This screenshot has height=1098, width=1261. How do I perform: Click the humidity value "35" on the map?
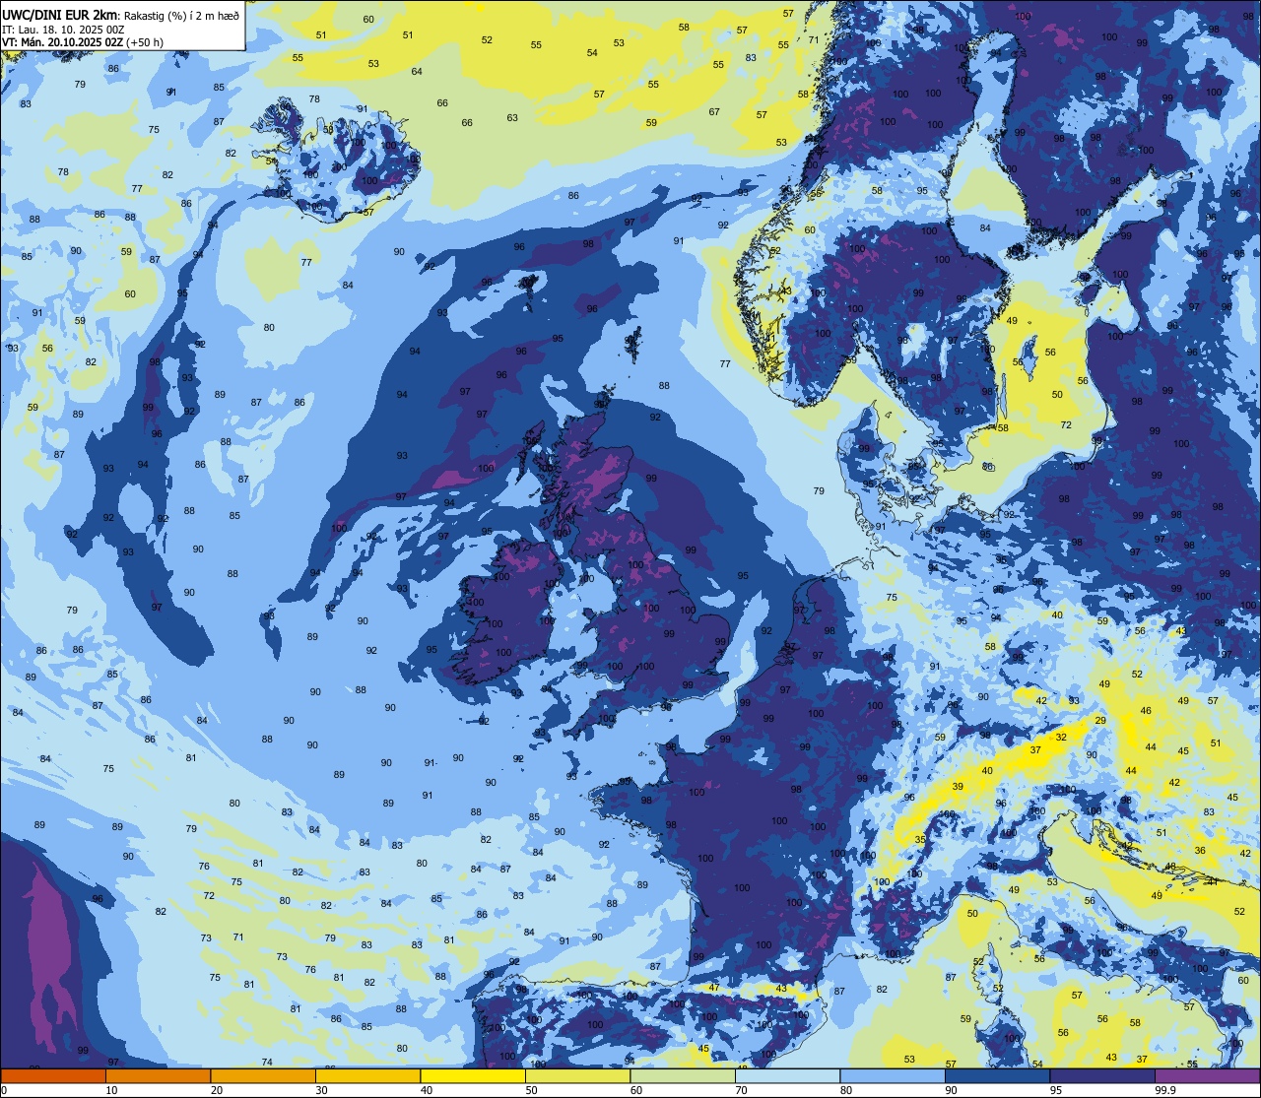[x=920, y=839]
